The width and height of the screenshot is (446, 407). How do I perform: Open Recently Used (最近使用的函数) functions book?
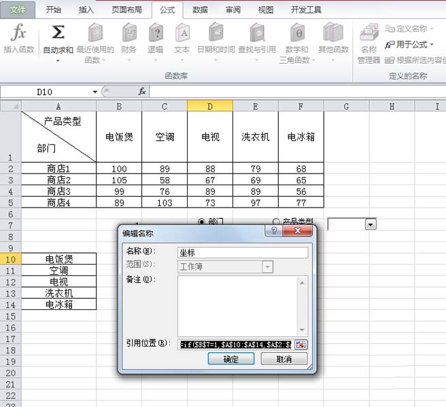95,43
